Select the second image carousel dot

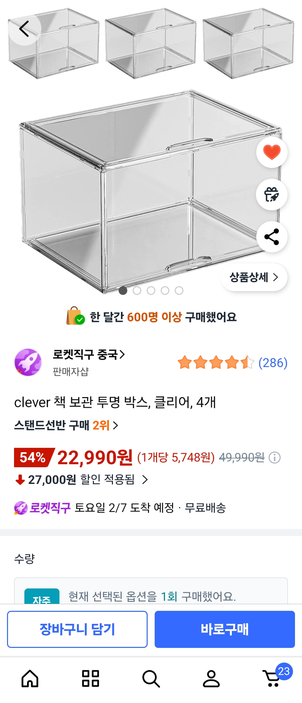pyautogui.click(x=137, y=291)
